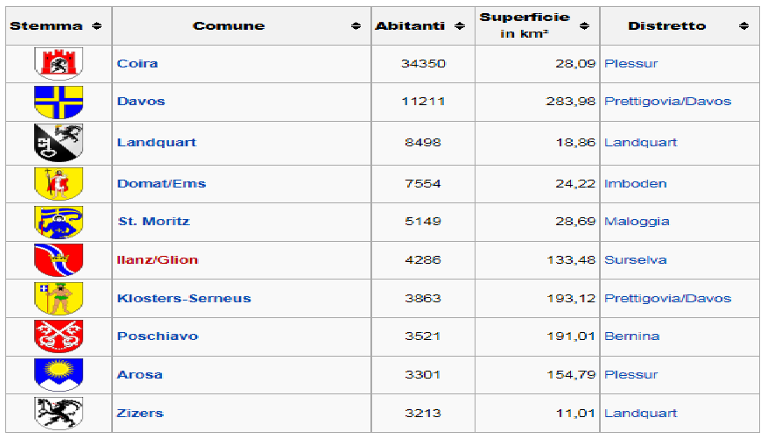Follow the red Ilanz/Glion link
The image size is (768, 439).
[x=158, y=259]
